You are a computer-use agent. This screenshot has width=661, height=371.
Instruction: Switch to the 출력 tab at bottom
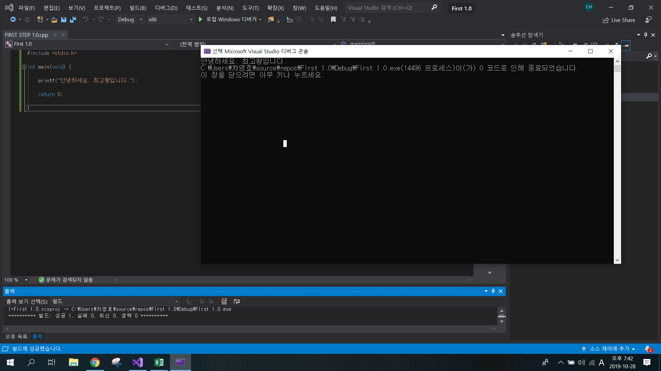38,337
